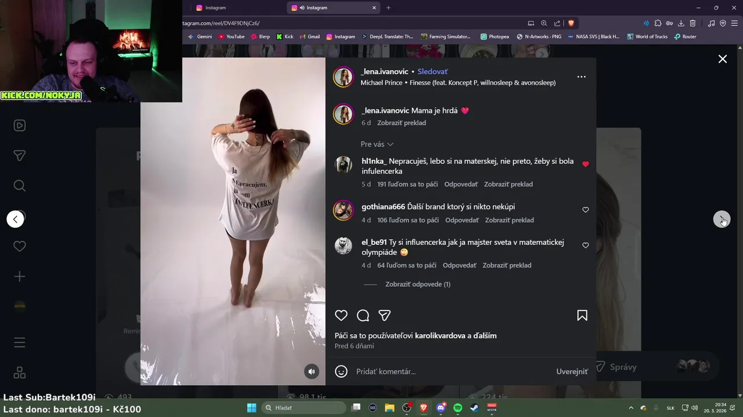Open karolikvardova profile from likes line
This screenshot has height=417, width=743.
click(440, 335)
